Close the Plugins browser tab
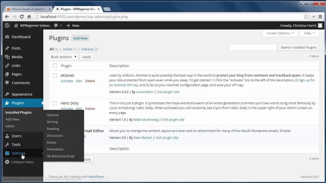Viewport: 326px width, 183px height. pos(99,9)
